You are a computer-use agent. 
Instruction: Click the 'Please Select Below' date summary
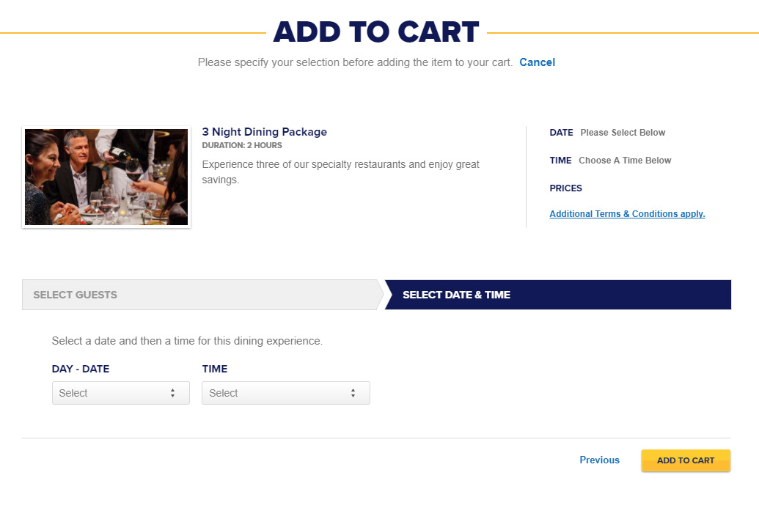coord(623,133)
